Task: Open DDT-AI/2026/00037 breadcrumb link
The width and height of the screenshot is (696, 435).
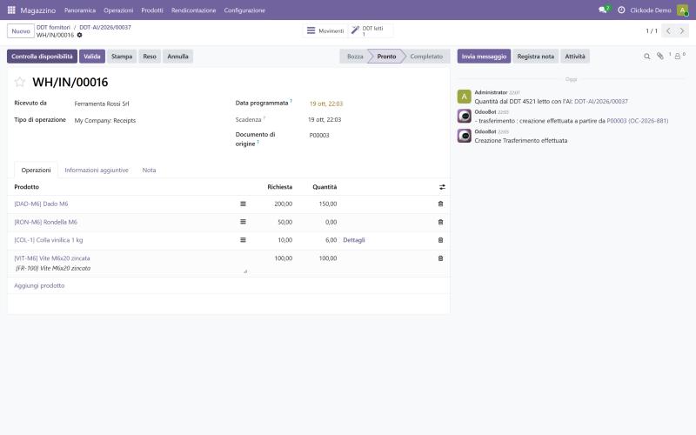Action: click(x=105, y=27)
